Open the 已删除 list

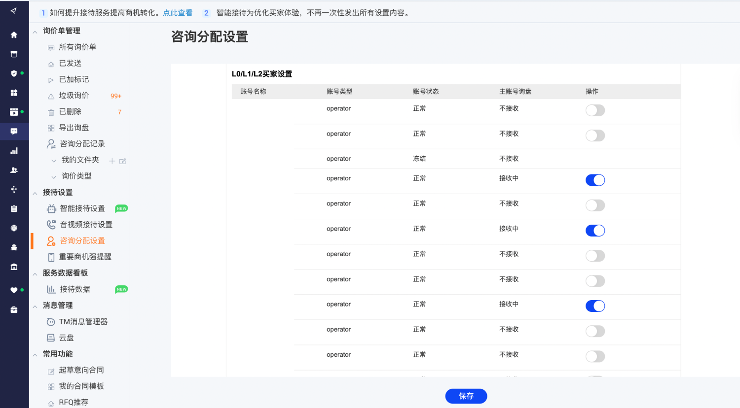[70, 112]
